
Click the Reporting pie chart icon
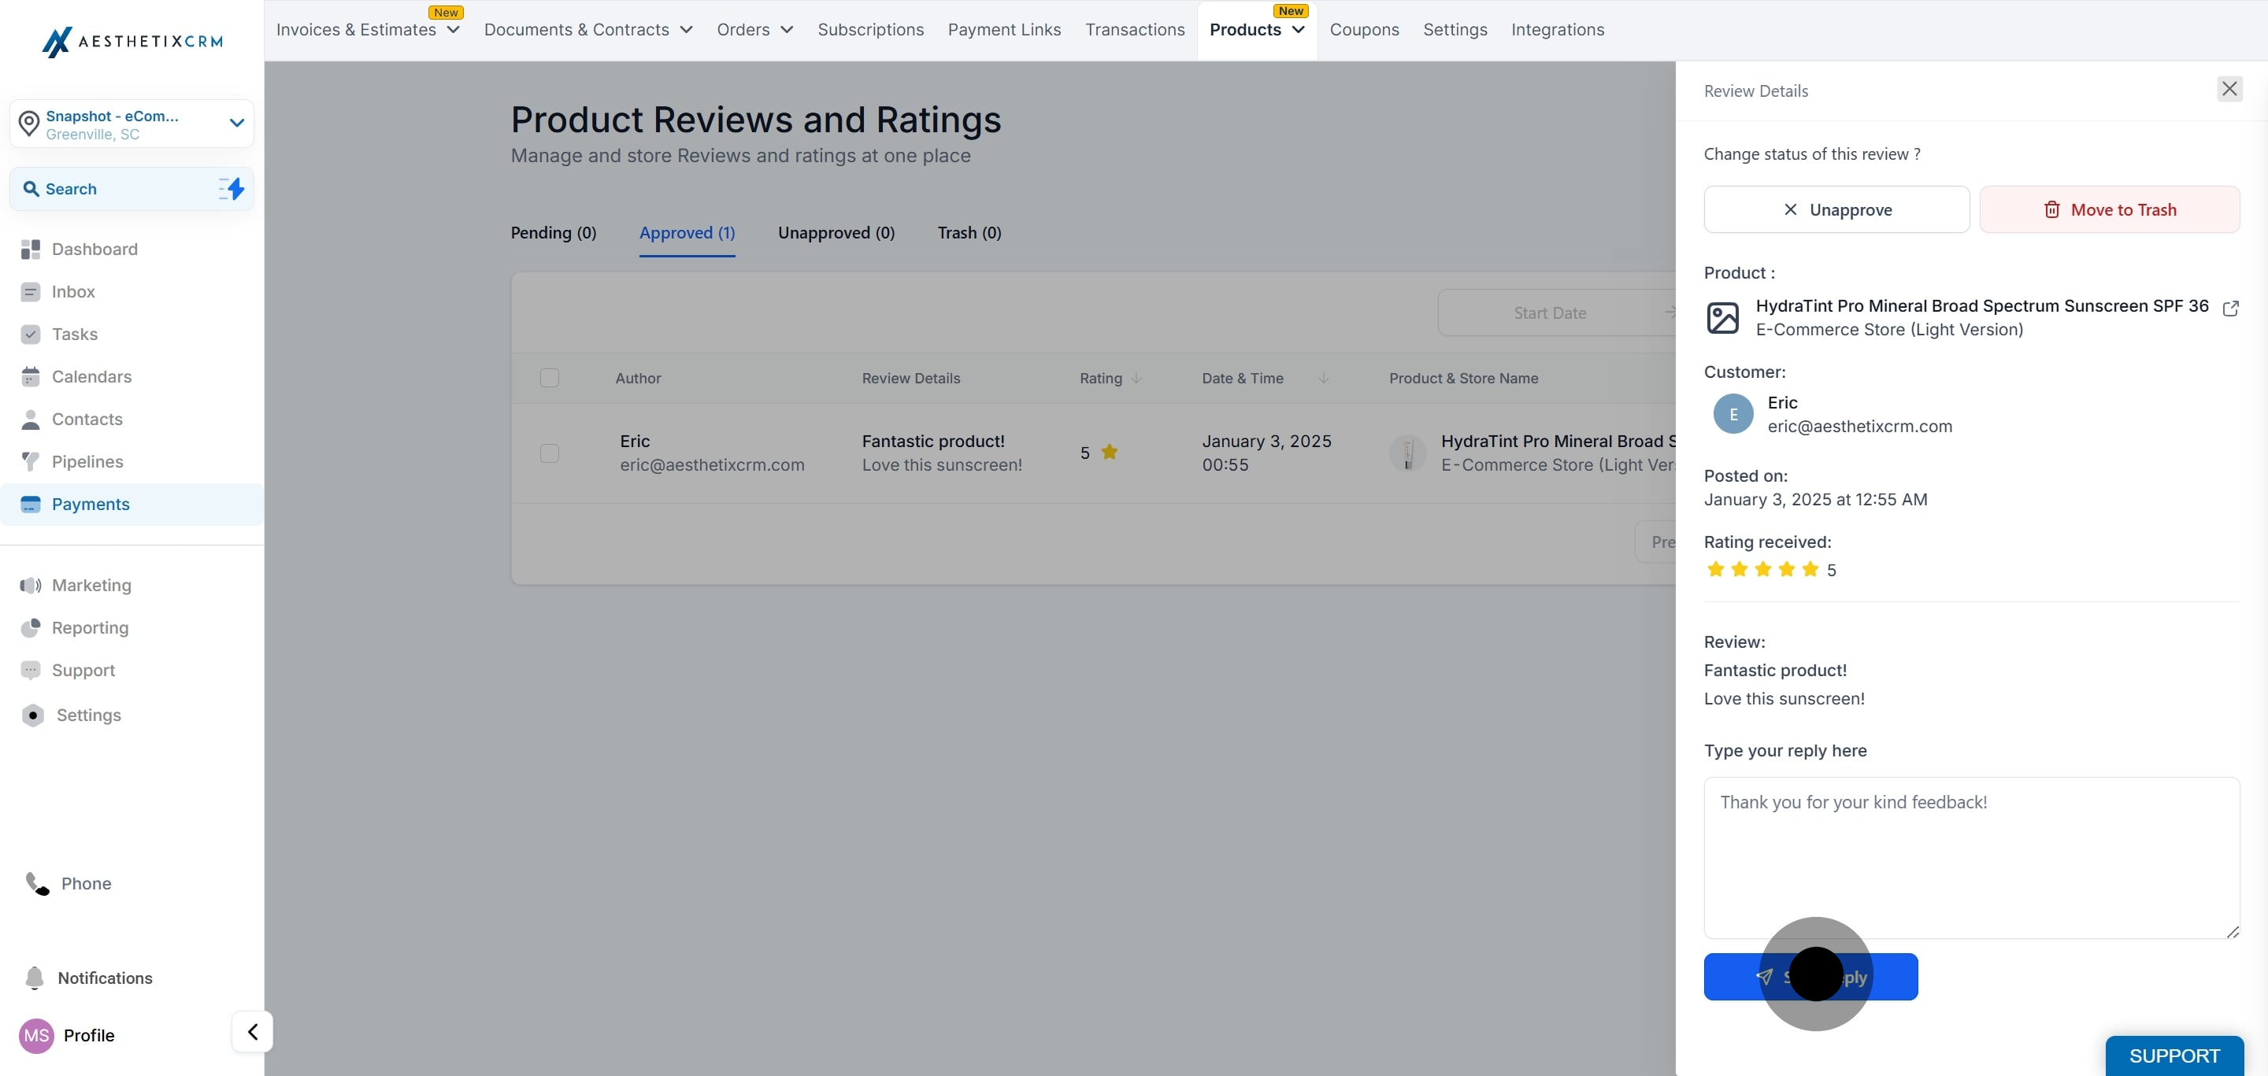coord(31,627)
